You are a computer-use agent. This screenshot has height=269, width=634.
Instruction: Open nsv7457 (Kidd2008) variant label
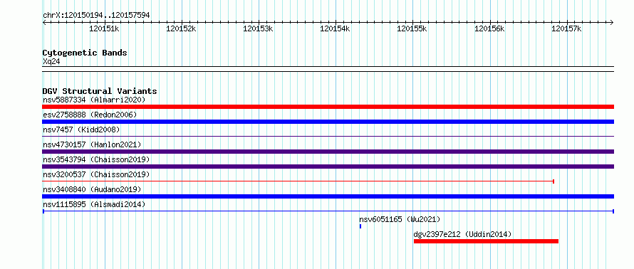click(81, 130)
